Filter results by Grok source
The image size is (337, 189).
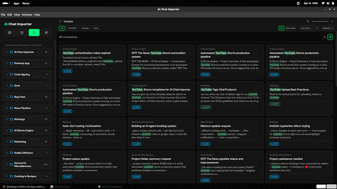tap(96, 28)
